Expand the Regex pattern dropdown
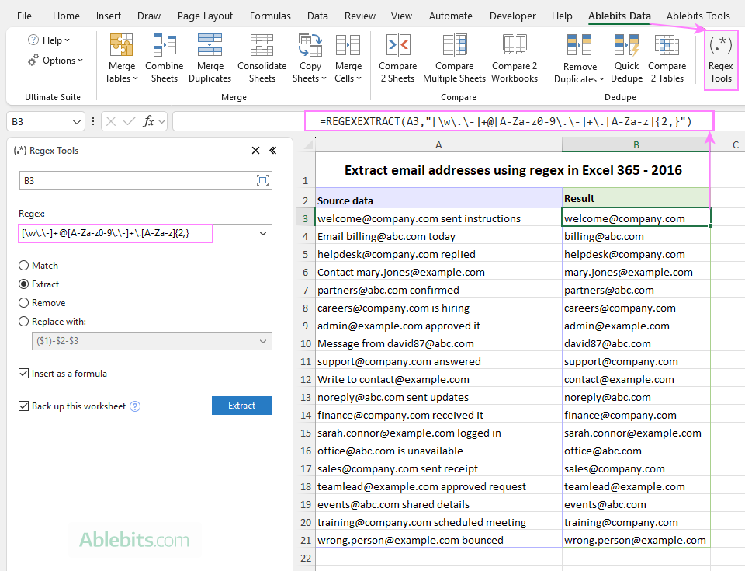 [263, 234]
